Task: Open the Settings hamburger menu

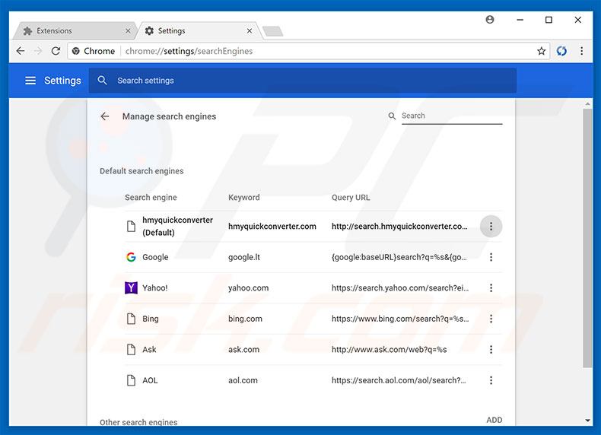Action: (30, 81)
